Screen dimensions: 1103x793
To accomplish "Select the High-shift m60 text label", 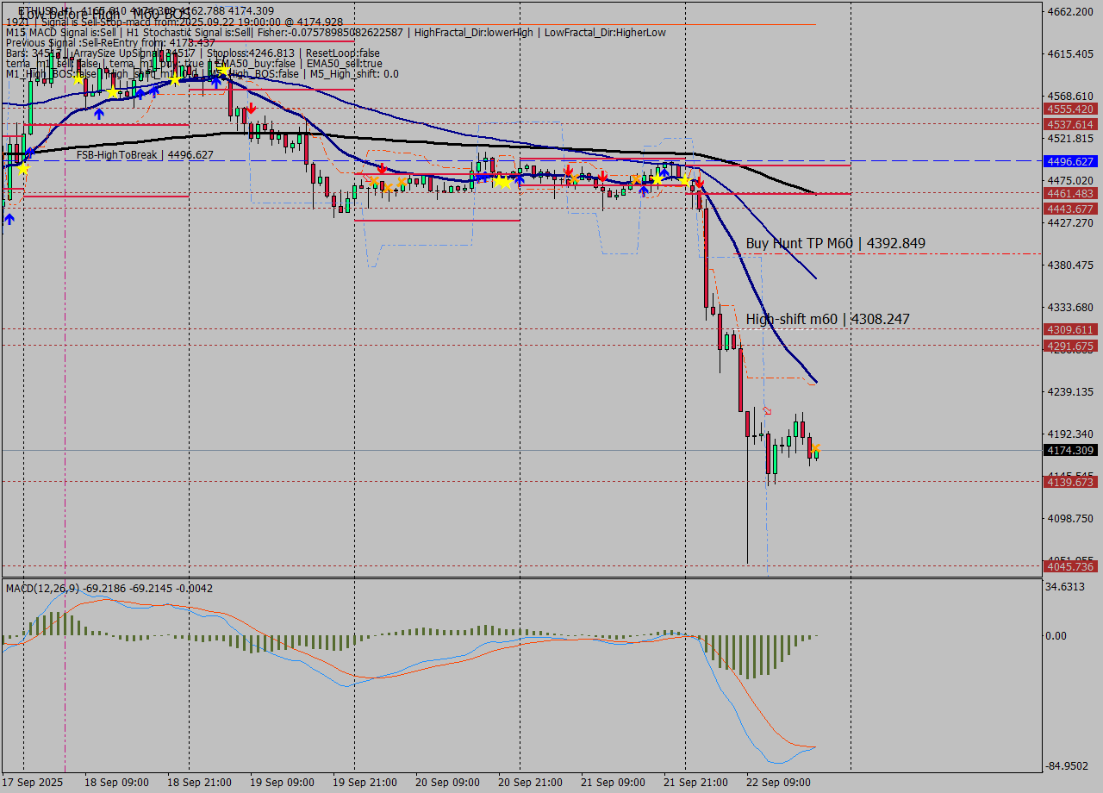I will click(827, 320).
